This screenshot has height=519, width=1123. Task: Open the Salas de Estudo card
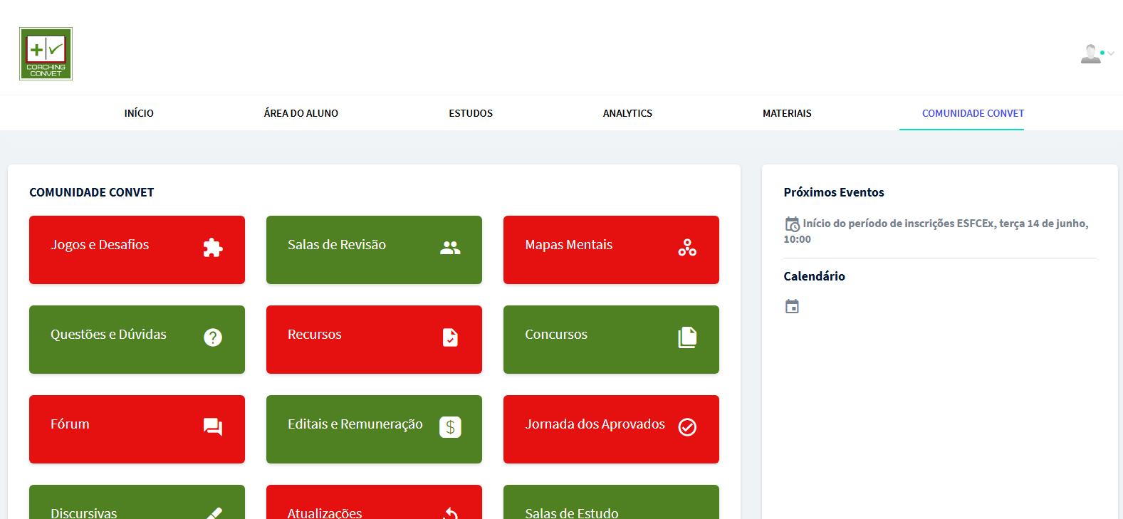pos(611,504)
